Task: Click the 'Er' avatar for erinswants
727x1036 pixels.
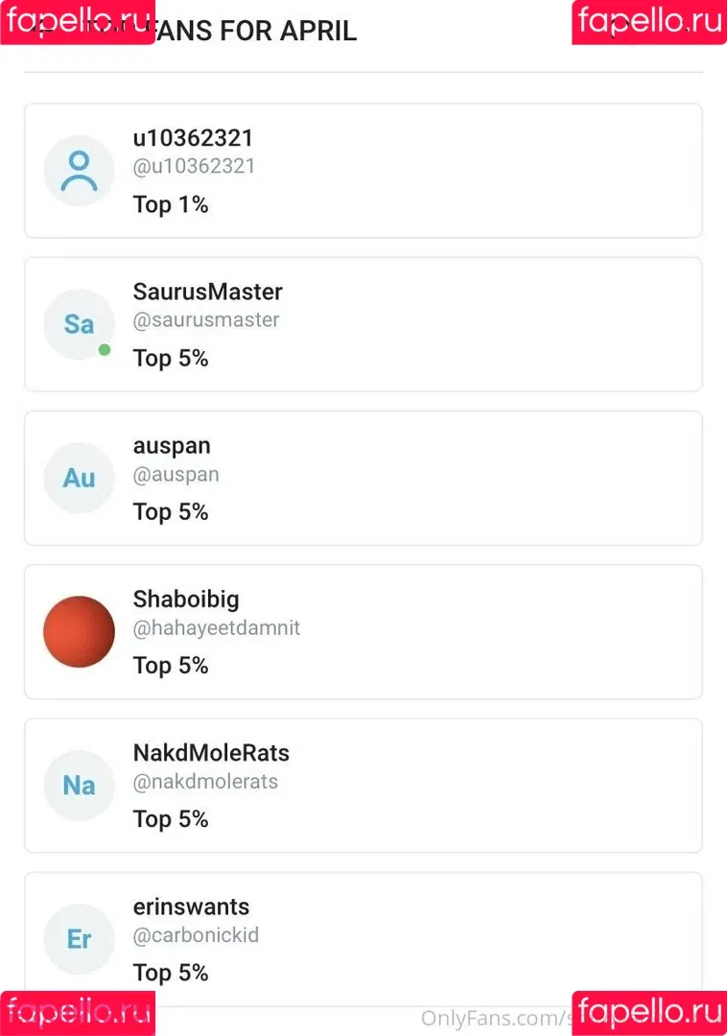Action: (x=79, y=938)
